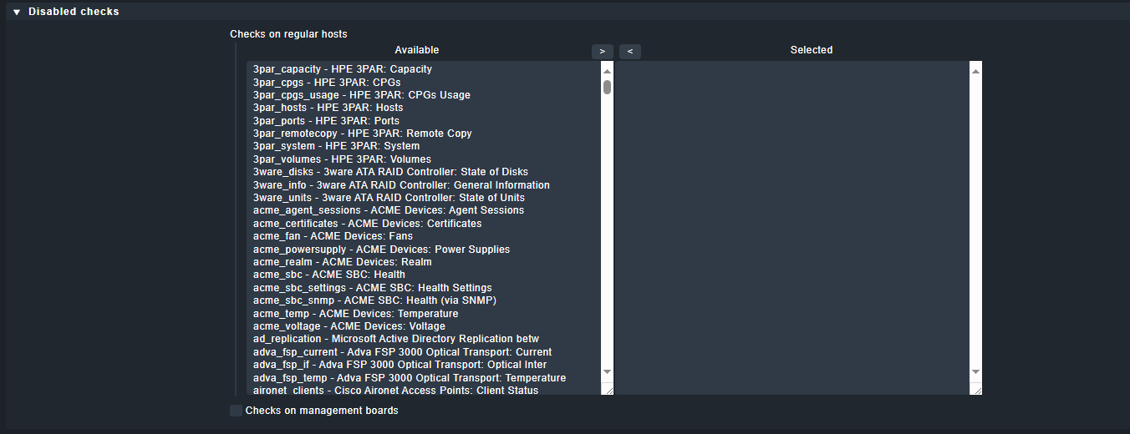The height and width of the screenshot is (434, 1130).
Task: Select acme_fan - ACME Devices: Fans
Action: pos(333,236)
